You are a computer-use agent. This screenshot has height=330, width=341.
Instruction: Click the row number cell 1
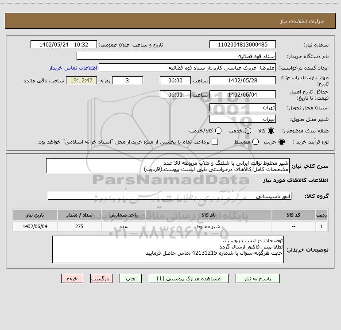pos(322,226)
